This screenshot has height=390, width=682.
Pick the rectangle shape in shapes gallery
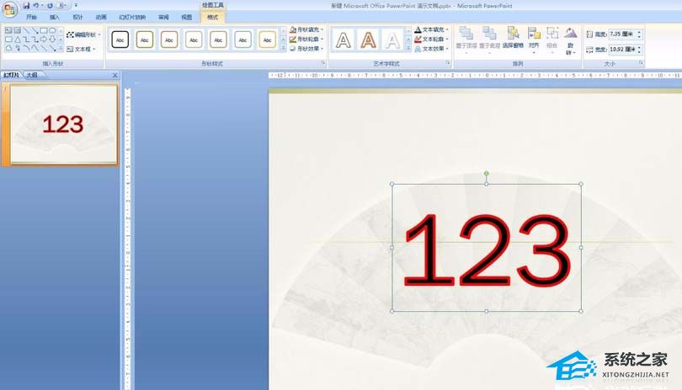(x=44, y=30)
